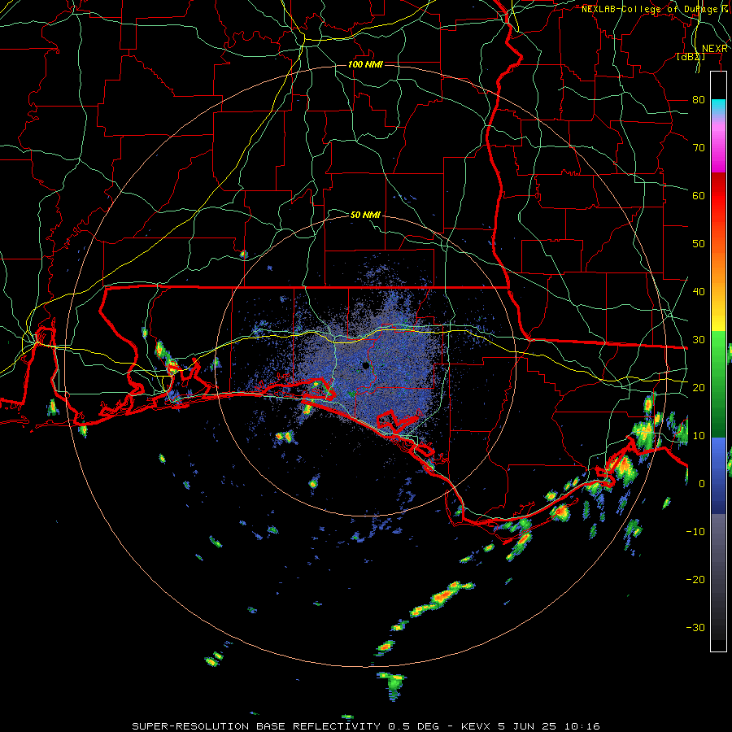Click the 40 value on the dBZ scale
732x732 pixels.
point(699,291)
